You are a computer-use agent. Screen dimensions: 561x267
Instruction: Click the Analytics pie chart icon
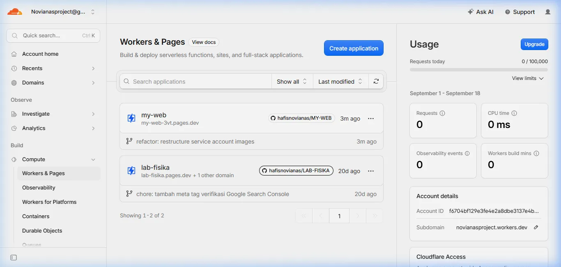14,128
